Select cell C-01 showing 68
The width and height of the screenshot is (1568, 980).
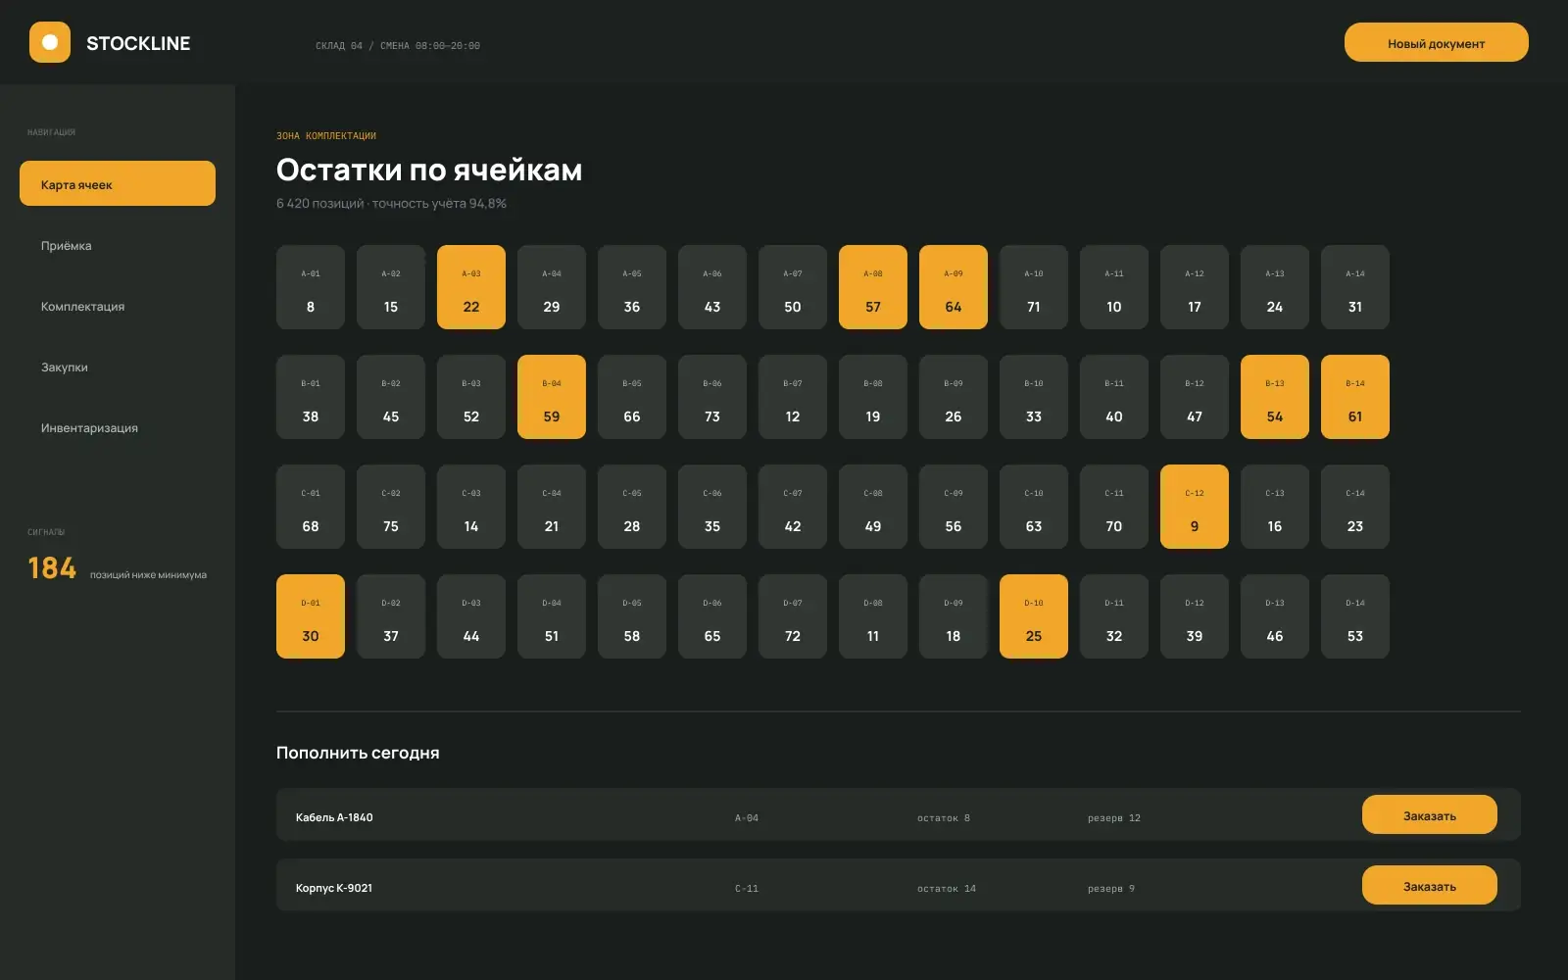[311, 507]
